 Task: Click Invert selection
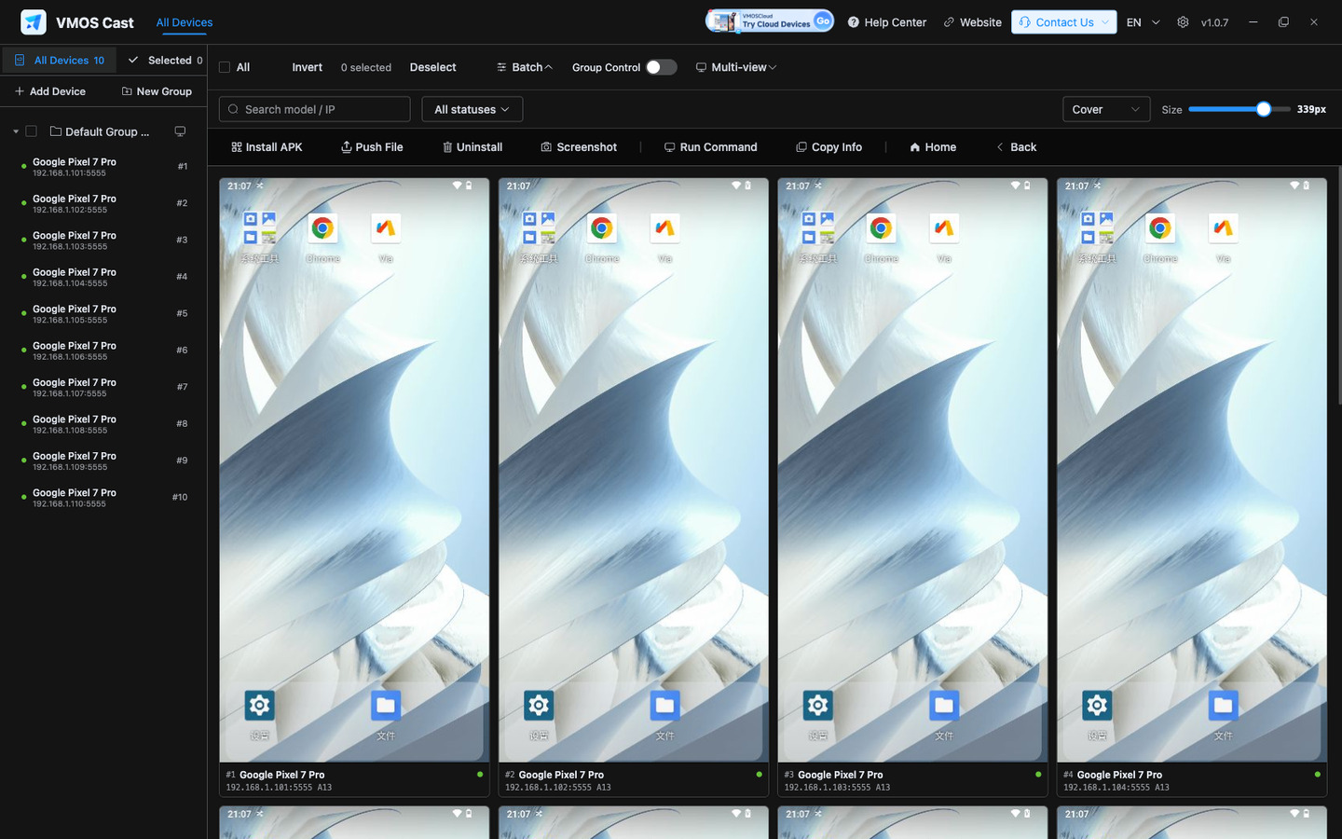point(307,67)
